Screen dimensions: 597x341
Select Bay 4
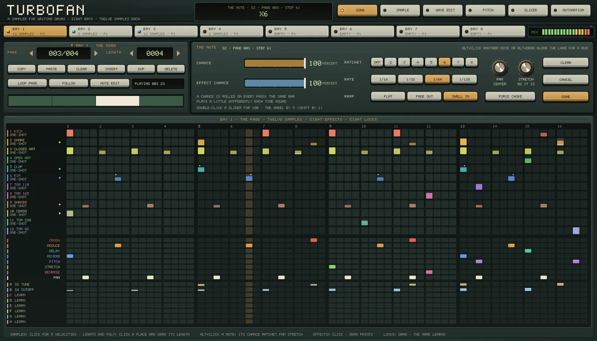232,31
